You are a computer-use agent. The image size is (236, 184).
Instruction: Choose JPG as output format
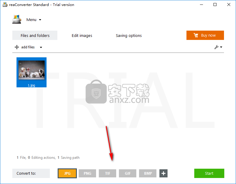(67, 173)
